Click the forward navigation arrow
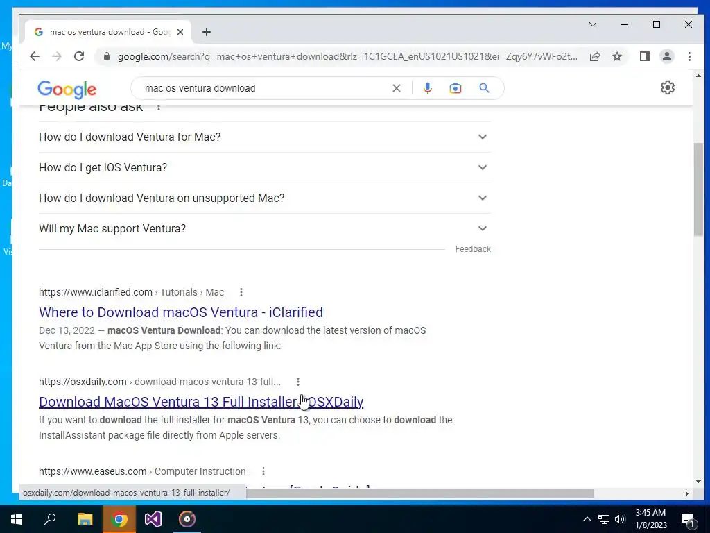This screenshot has height=533, width=710. coord(57,56)
